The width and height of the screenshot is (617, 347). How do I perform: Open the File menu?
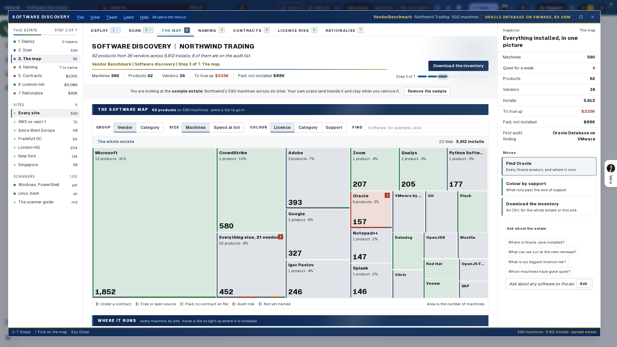(x=81, y=17)
